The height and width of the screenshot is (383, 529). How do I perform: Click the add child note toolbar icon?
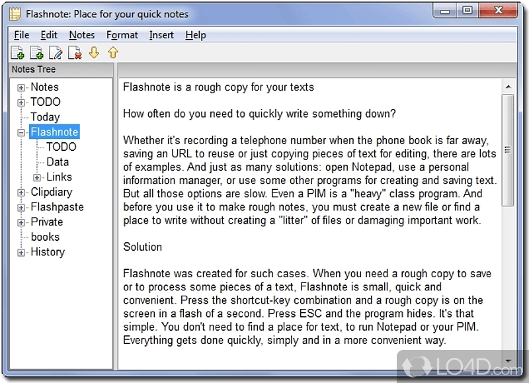pyautogui.click(x=36, y=53)
